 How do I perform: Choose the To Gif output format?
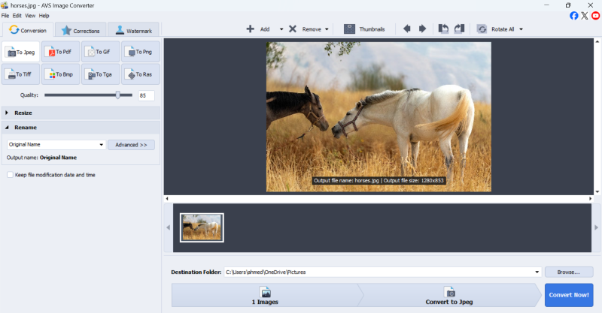[x=101, y=52]
